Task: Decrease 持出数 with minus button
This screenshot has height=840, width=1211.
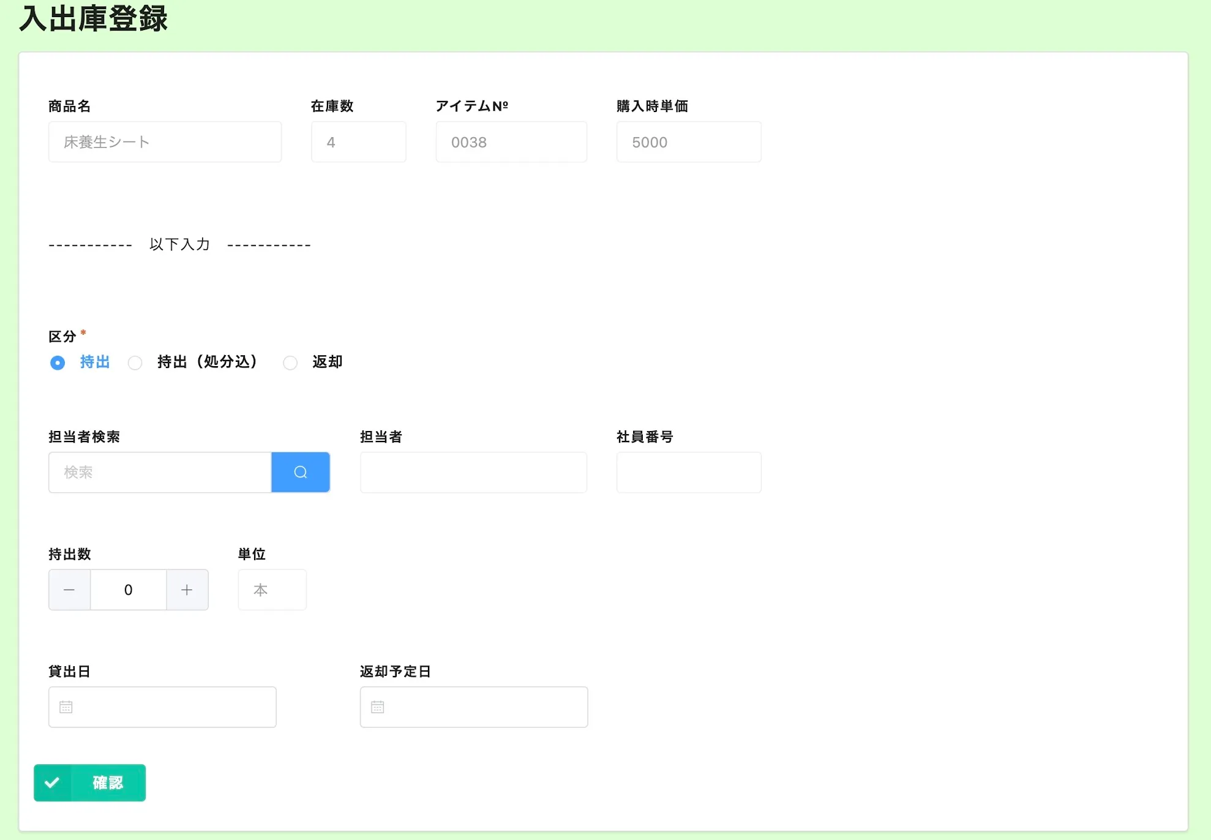Action: coord(69,590)
